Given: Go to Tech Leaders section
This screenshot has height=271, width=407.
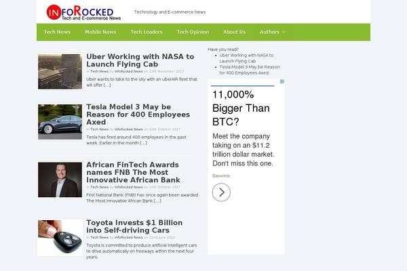Looking at the screenshot, I should point(147,32).
